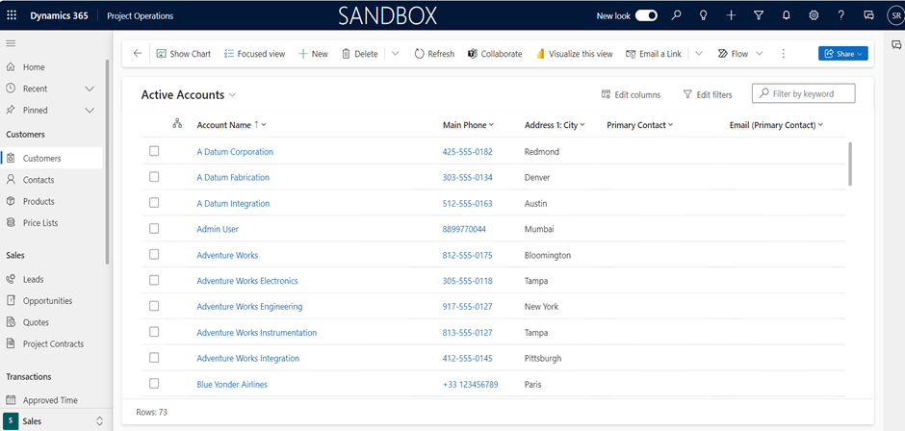The height and width of the screenshot is (431, 905).
Task: Tick the Blue Yonder Airlines row checkbox
Action: tap(154, 384)
